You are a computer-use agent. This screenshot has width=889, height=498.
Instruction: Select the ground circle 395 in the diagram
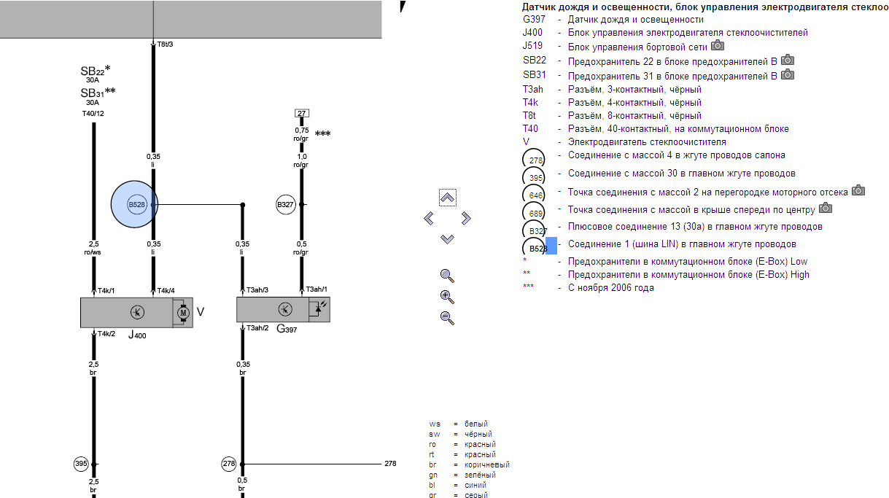click(x=82, y=464)
